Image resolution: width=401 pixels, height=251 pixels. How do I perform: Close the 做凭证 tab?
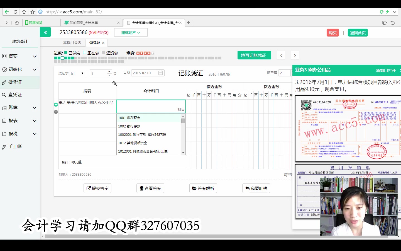tap(103, 43)
